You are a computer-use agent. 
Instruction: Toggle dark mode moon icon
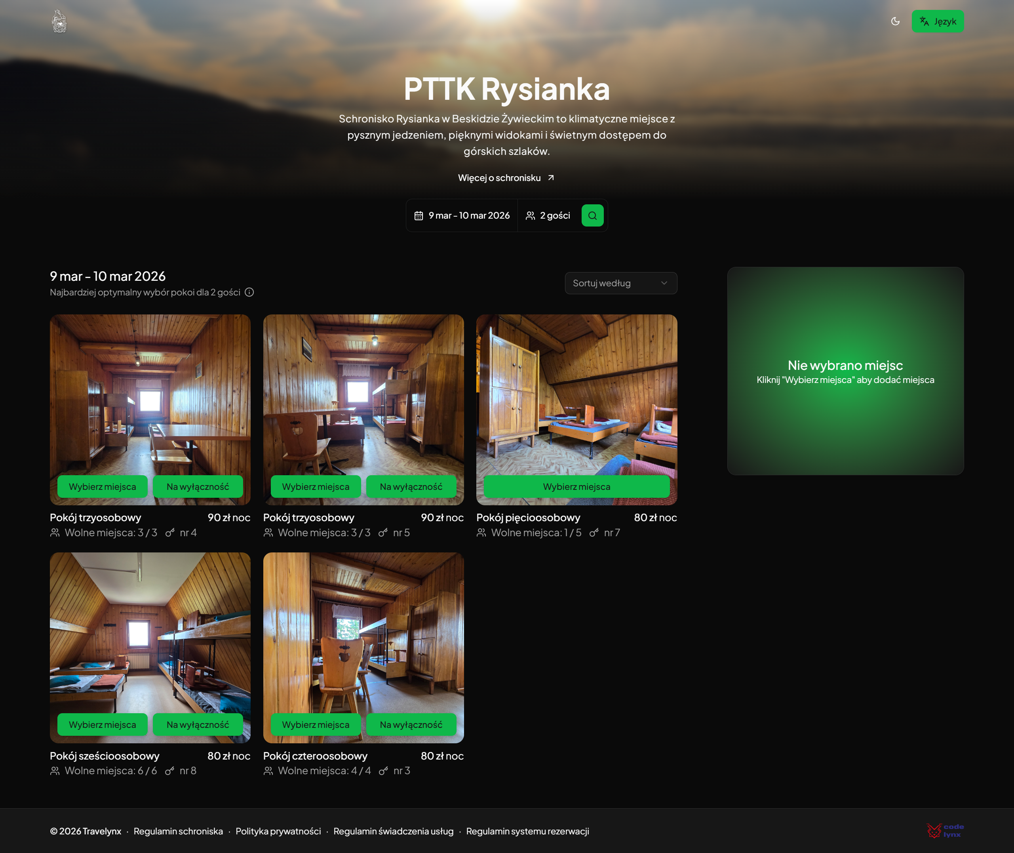click(895, 21)
